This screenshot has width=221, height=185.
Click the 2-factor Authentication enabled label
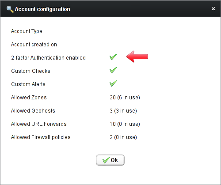(48, 58)
